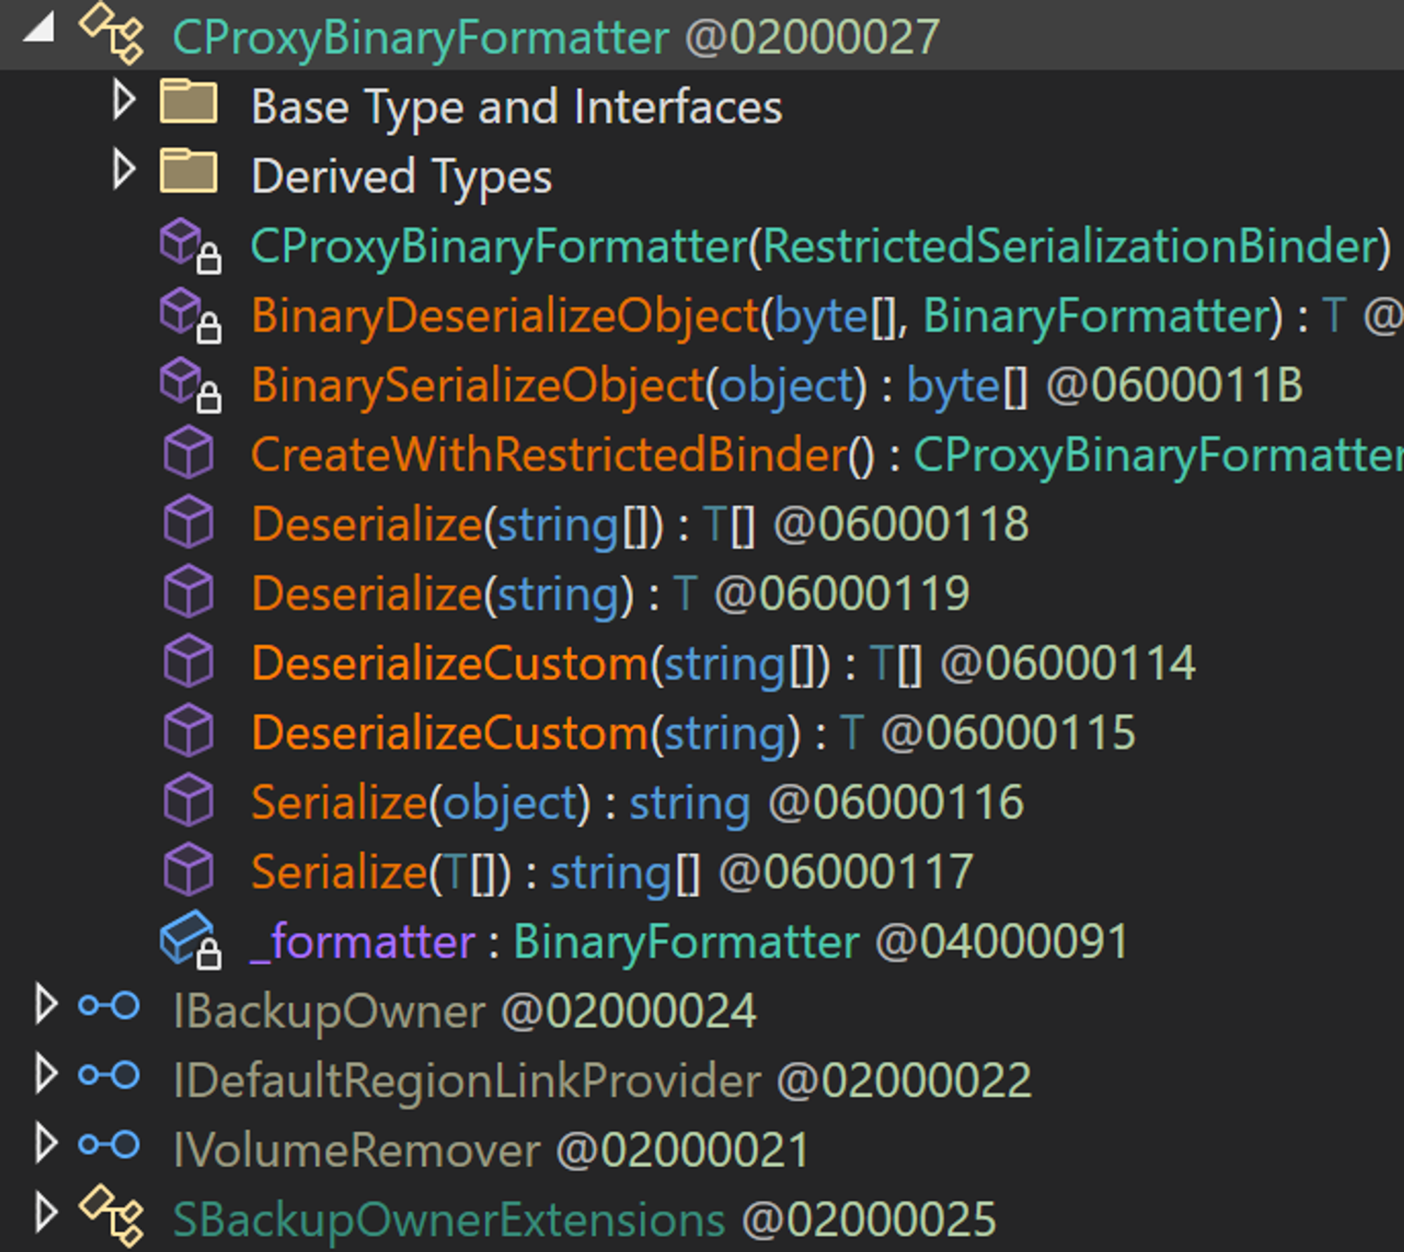Expand the IBackupOwner interface node
This screenshot has width=1404, height=1252.
pyautogui.click(x=46, y=1004)
